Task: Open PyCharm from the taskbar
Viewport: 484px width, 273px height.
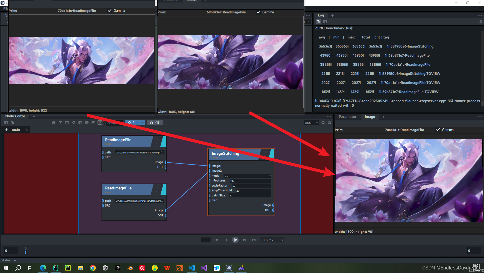Action: click(x=68, y=268)
